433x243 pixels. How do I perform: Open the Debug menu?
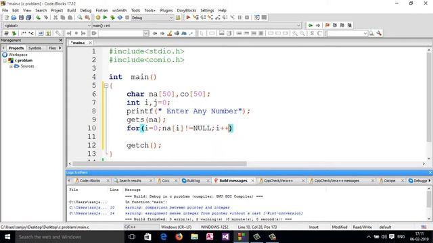[x=86, y=11]
